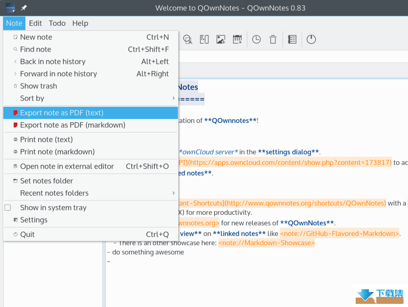Click the calendar insert-date toolbar icon
The height and width of the screenshot is (307, 408).
(x=237, y=39)
